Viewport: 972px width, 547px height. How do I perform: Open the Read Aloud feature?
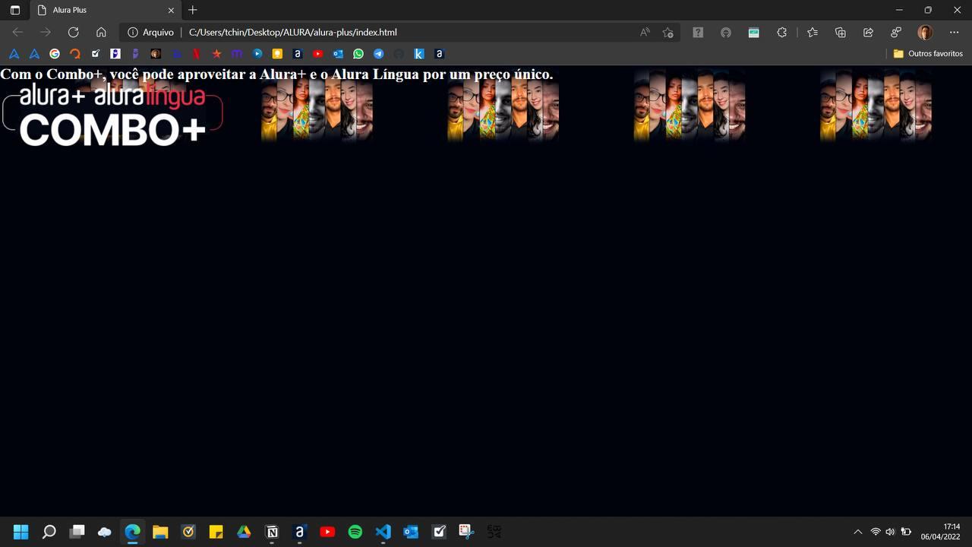645,32
